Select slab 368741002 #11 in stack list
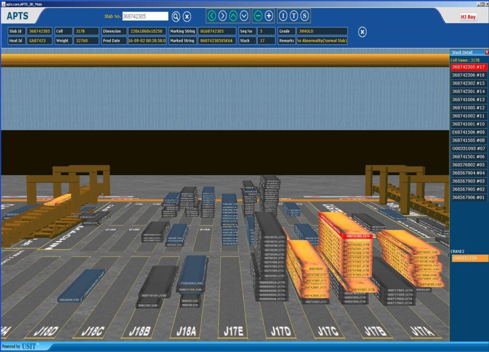Screen dimensions: 489x352 tap(469, 116)
